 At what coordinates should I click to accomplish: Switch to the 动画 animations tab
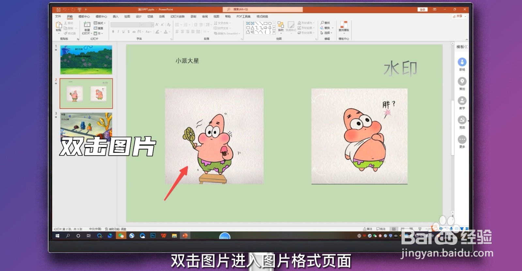pos(162,16)
